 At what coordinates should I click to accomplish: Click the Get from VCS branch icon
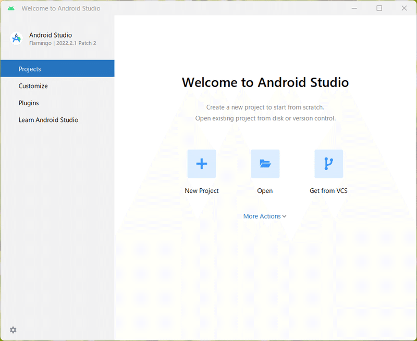tap(328, 163)
